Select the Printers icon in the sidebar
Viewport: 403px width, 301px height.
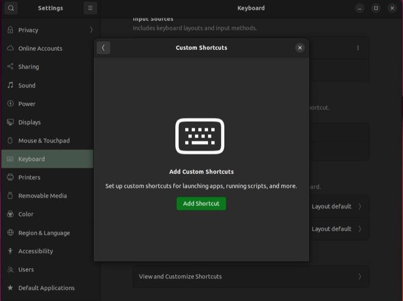click(x=10, y=177)
